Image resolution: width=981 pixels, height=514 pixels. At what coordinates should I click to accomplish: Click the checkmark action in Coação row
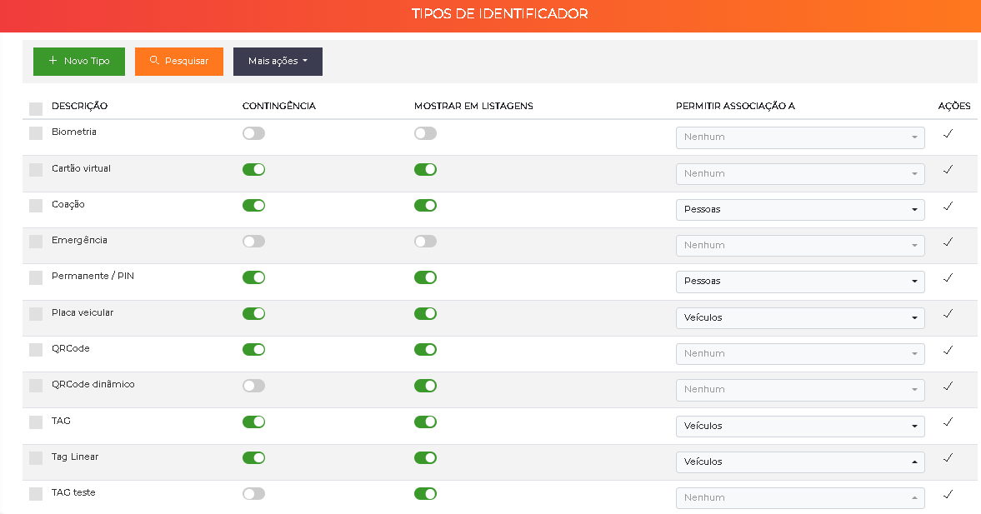coord(948,206)
